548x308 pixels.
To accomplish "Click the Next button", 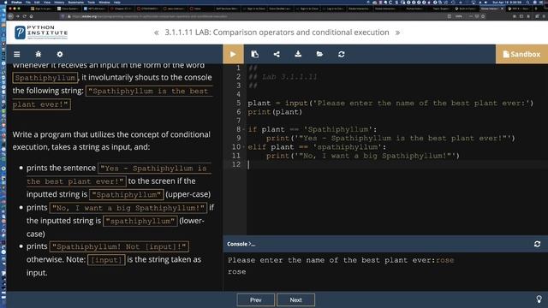I will pos(295,300).
